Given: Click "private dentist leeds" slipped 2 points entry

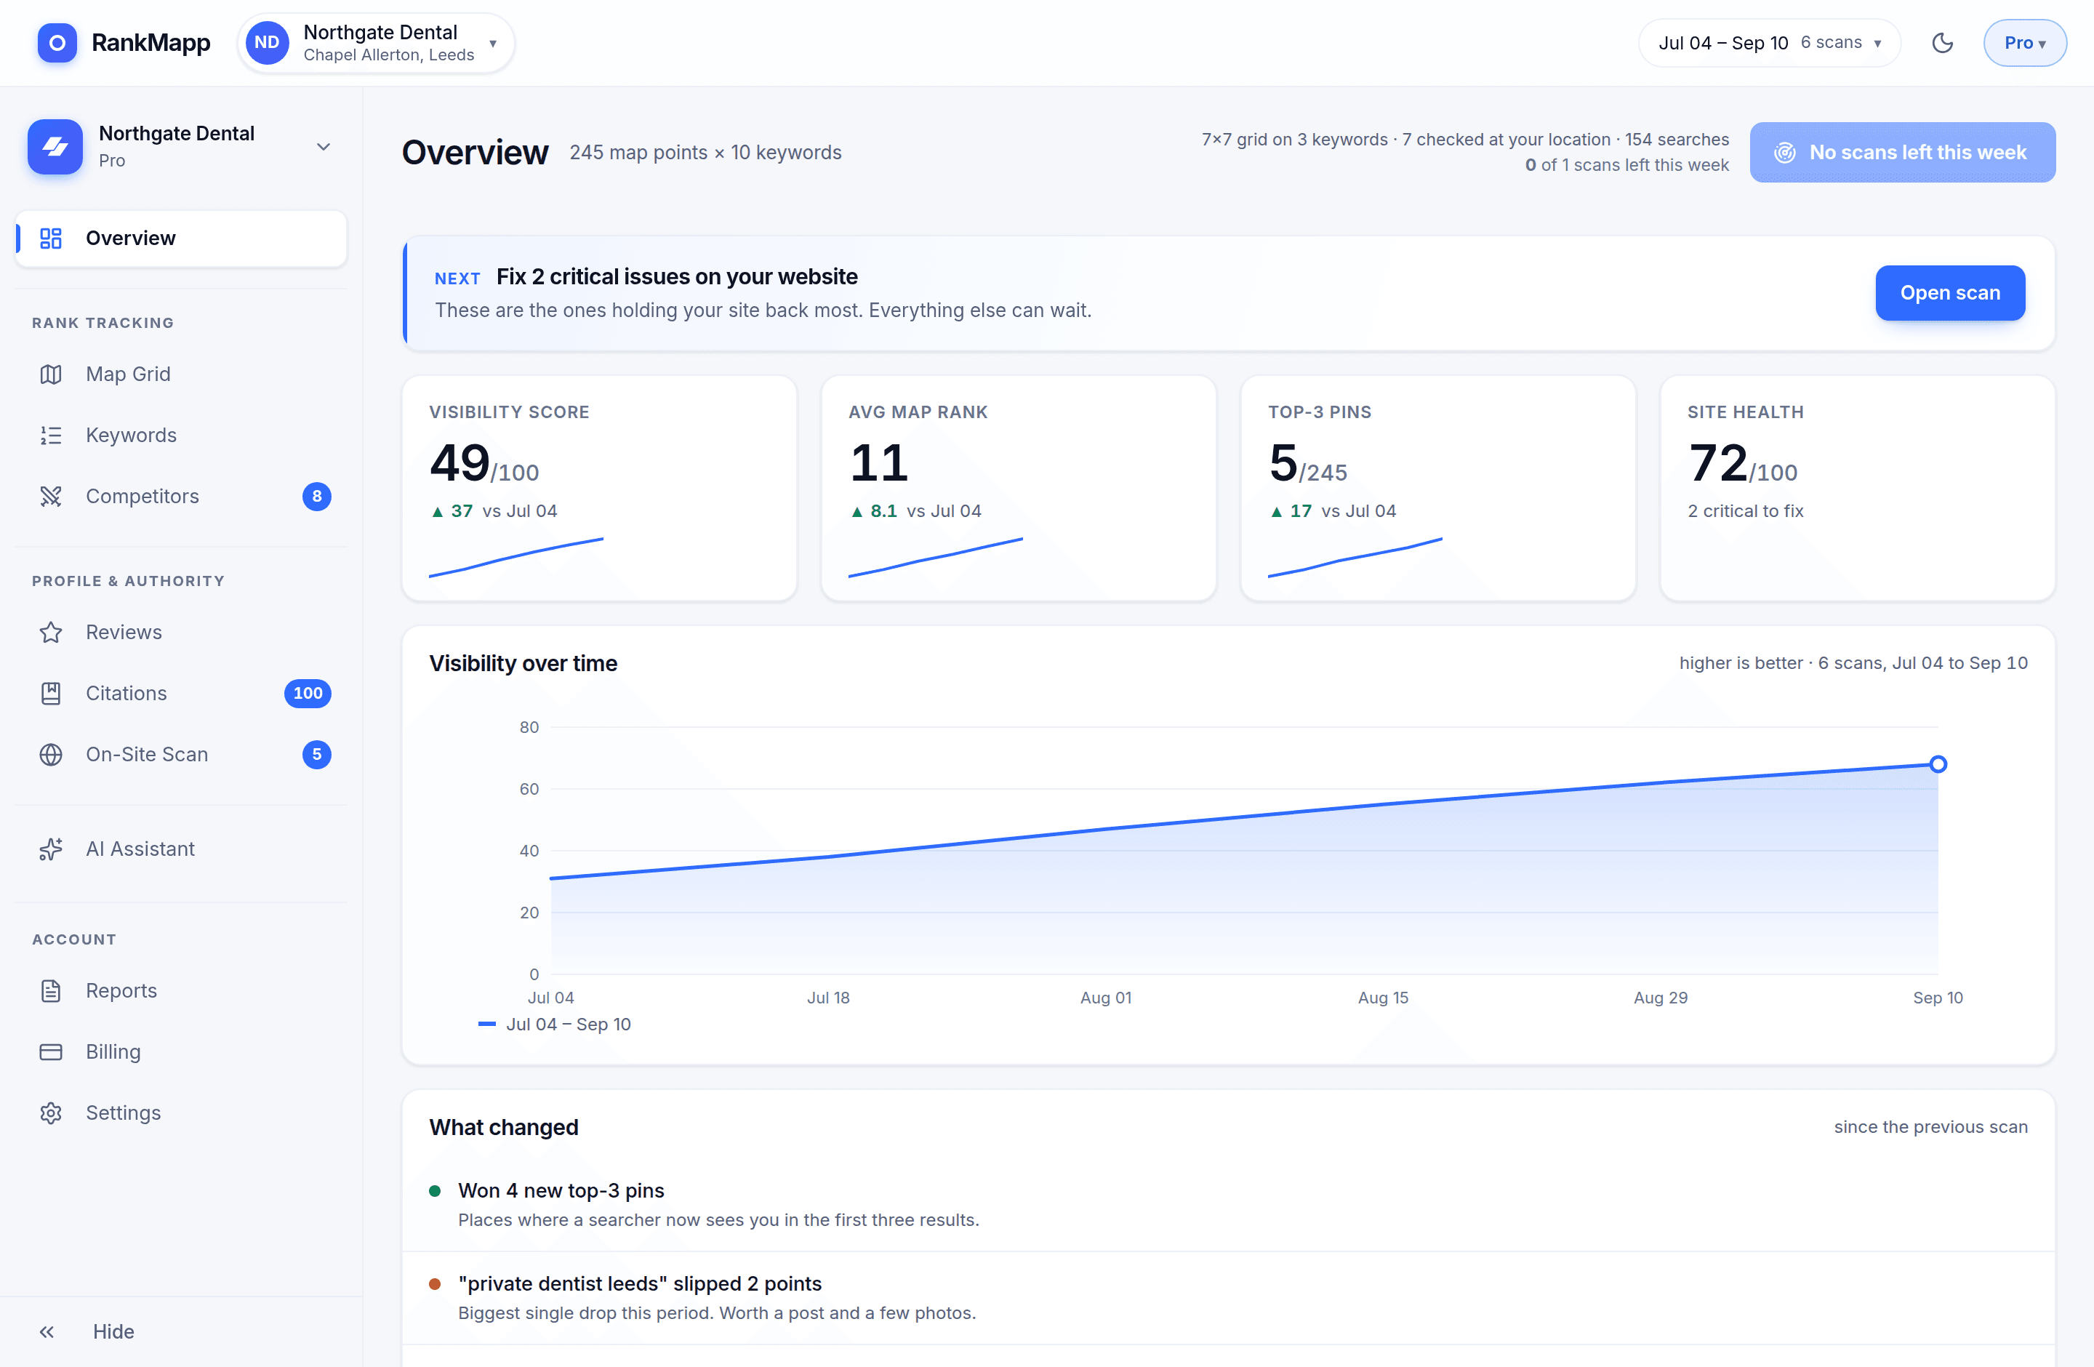Looking at the screenshot, I should pyautogui.click(x=1228, y=1297).
